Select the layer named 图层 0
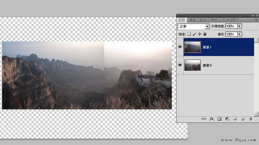 pyautogui.click(x=219, y=65)
